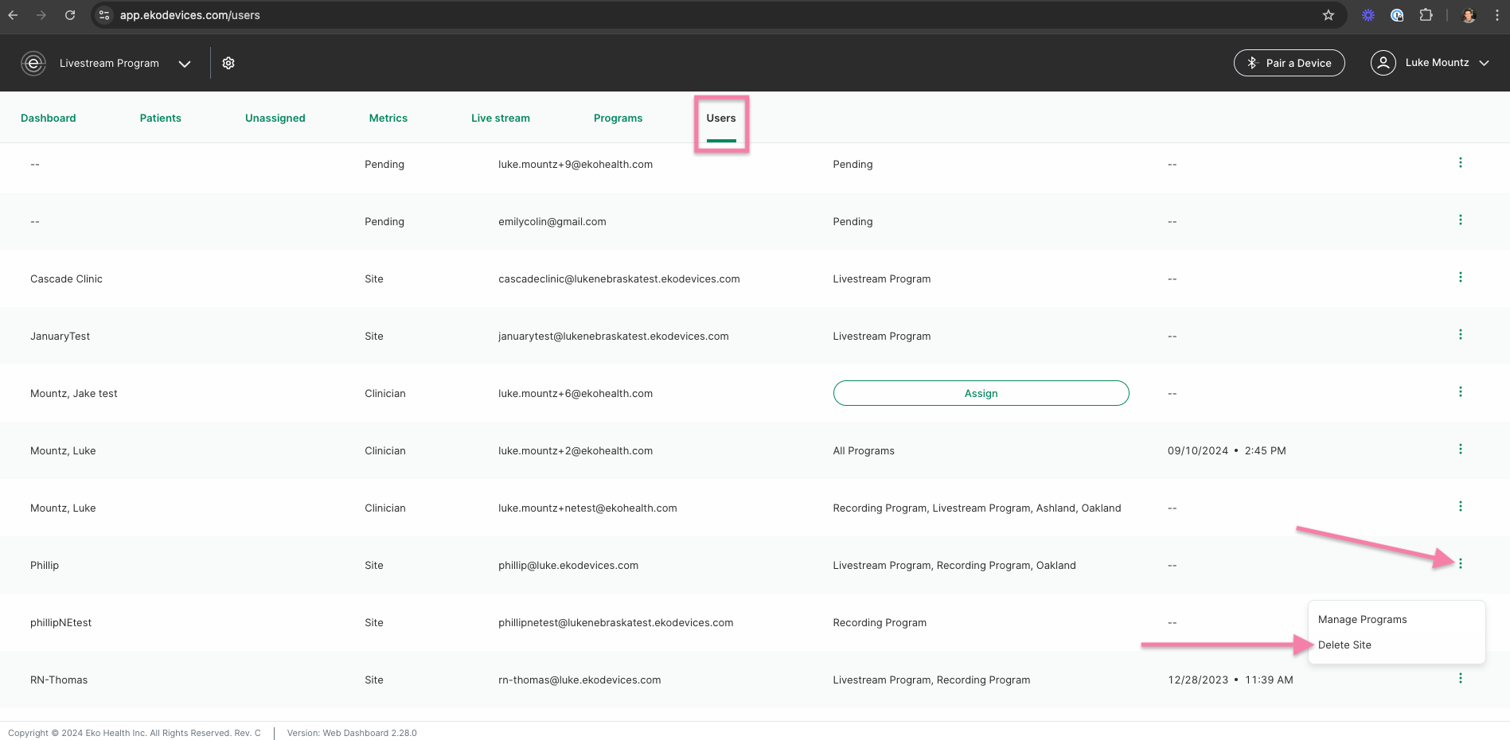Reload the page with the refresh icon
Screen dimensions: 1510x740
70,15
